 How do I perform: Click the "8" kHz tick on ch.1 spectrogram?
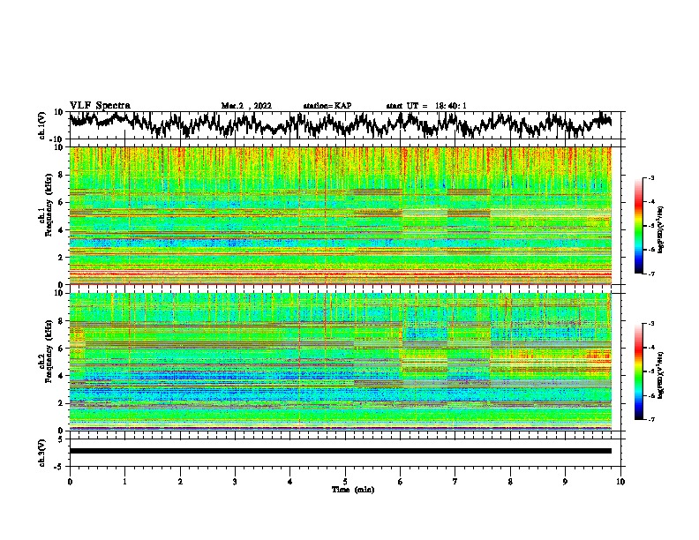click(x=61, y=175)
